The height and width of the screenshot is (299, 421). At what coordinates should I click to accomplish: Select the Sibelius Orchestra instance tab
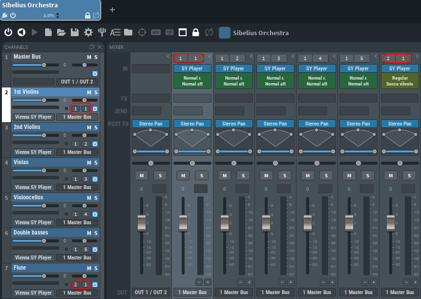(50, 10)
